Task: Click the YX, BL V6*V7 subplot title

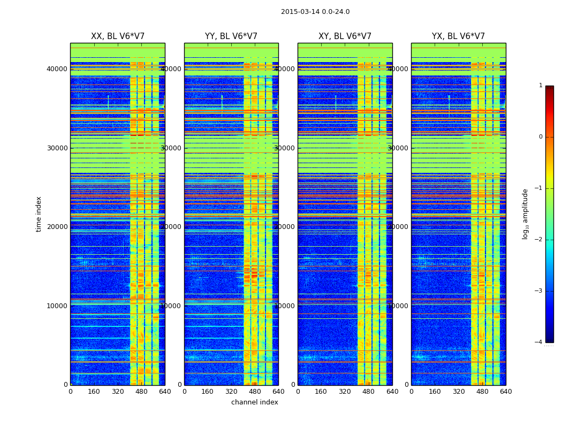Action: point(458,36)
